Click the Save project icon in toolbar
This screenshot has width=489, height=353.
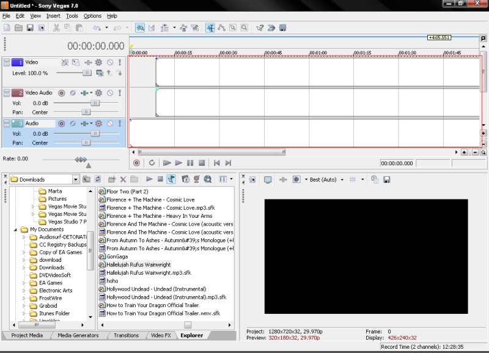coord(30,28)
